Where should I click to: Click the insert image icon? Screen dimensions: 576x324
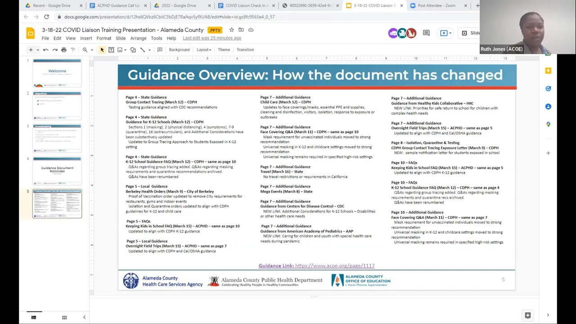(x=120, y=50)
